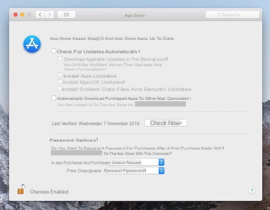The image size is (270, 210).
Task: Minimize window with yellow button
Action: click(x=22, y=15)
